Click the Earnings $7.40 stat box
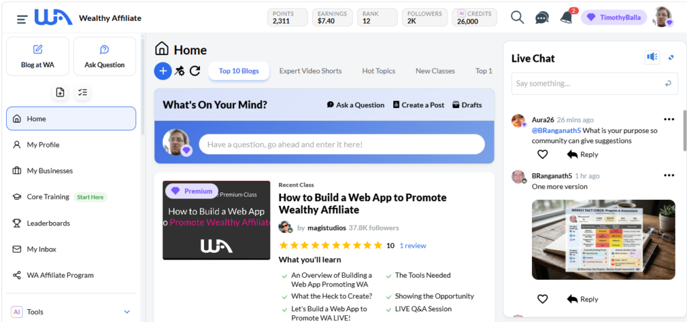The width and height of the screenshot is (687, 322). point(332,17)
